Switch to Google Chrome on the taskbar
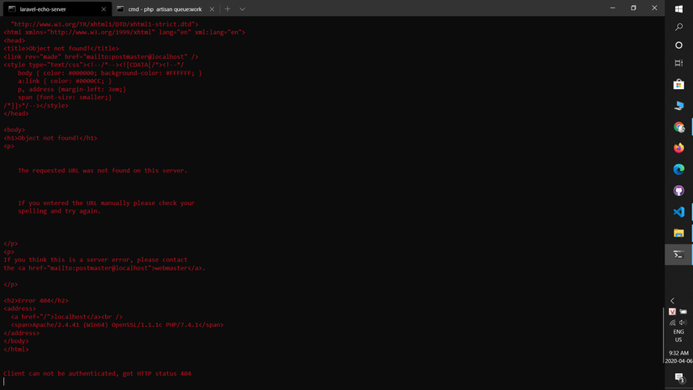The height and width of the screenshot is (390, 693). pos(679,127)
